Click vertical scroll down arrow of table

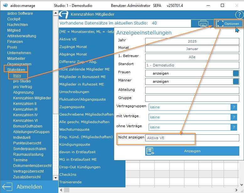[x=241, y=185]
